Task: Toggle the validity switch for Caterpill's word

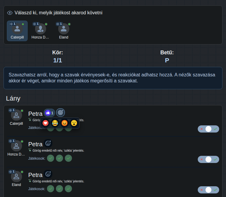Action: 208,129
